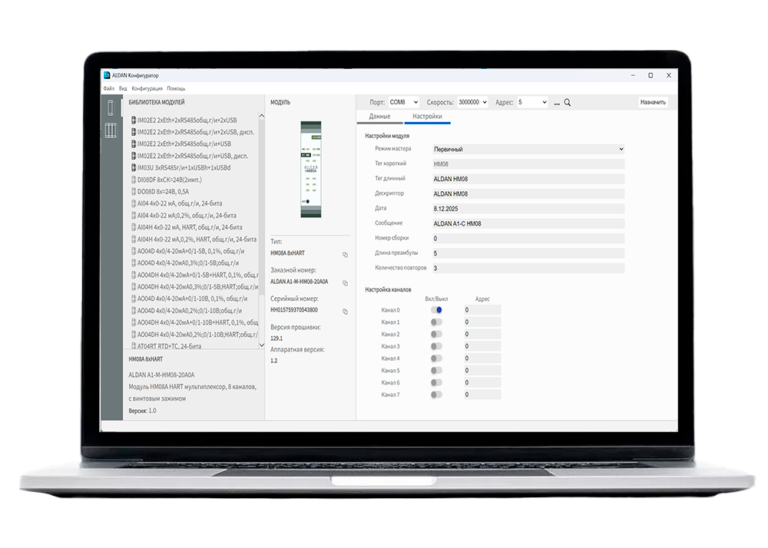Click the ellipsis icon beside the address field
This screenshot has width=768, height=548.
click(x=557, y=102)
